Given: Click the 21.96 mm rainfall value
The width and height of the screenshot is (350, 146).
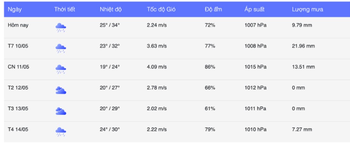Looking at the screenshot, I should coord(303,46).
